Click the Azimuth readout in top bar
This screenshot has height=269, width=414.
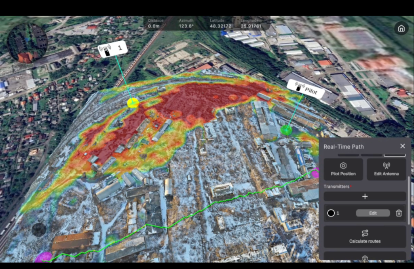[x=186, y=23]
